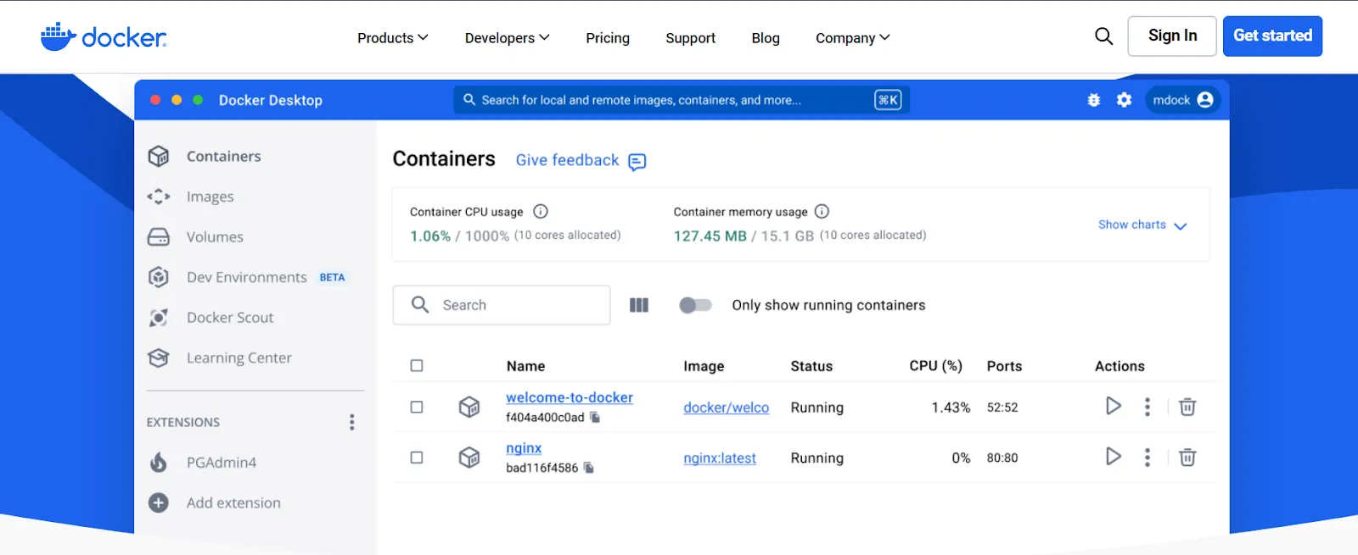The image size is (1358, 555).
Task: Click the Add extension plus icon
Action: [x=159, y=502]
